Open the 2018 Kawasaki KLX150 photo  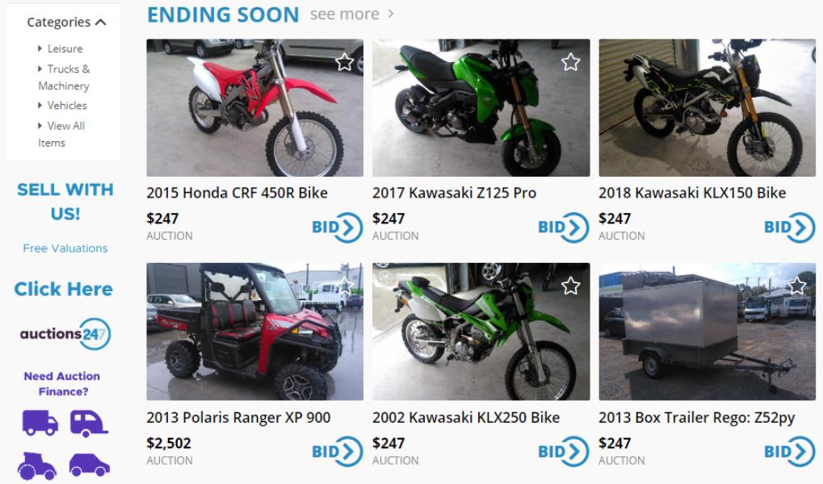click(707, 107)
